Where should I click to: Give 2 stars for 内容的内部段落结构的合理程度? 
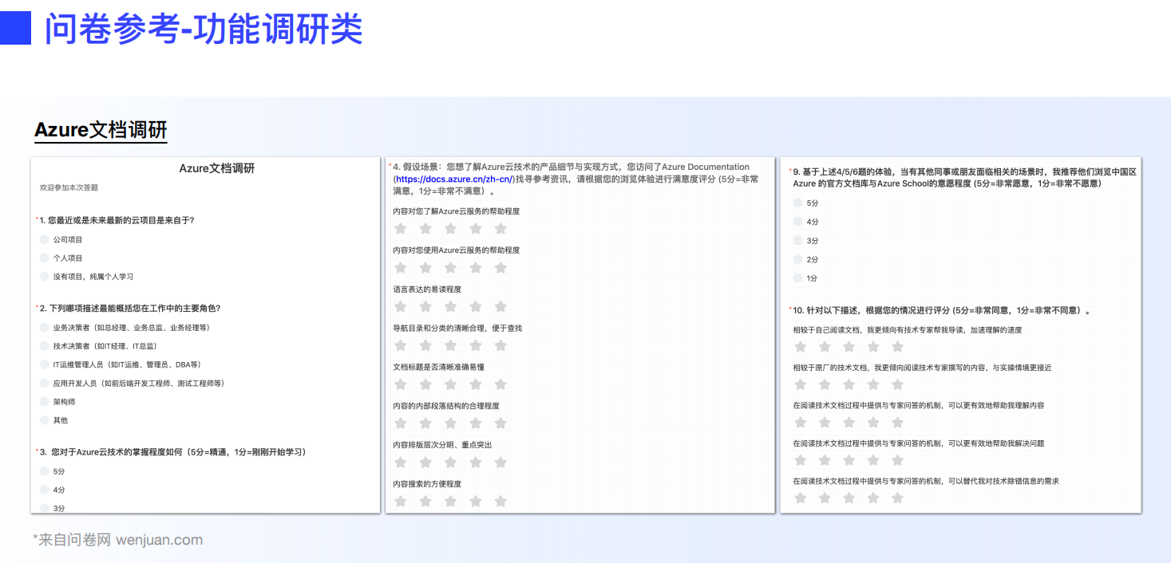click(425, 423)
